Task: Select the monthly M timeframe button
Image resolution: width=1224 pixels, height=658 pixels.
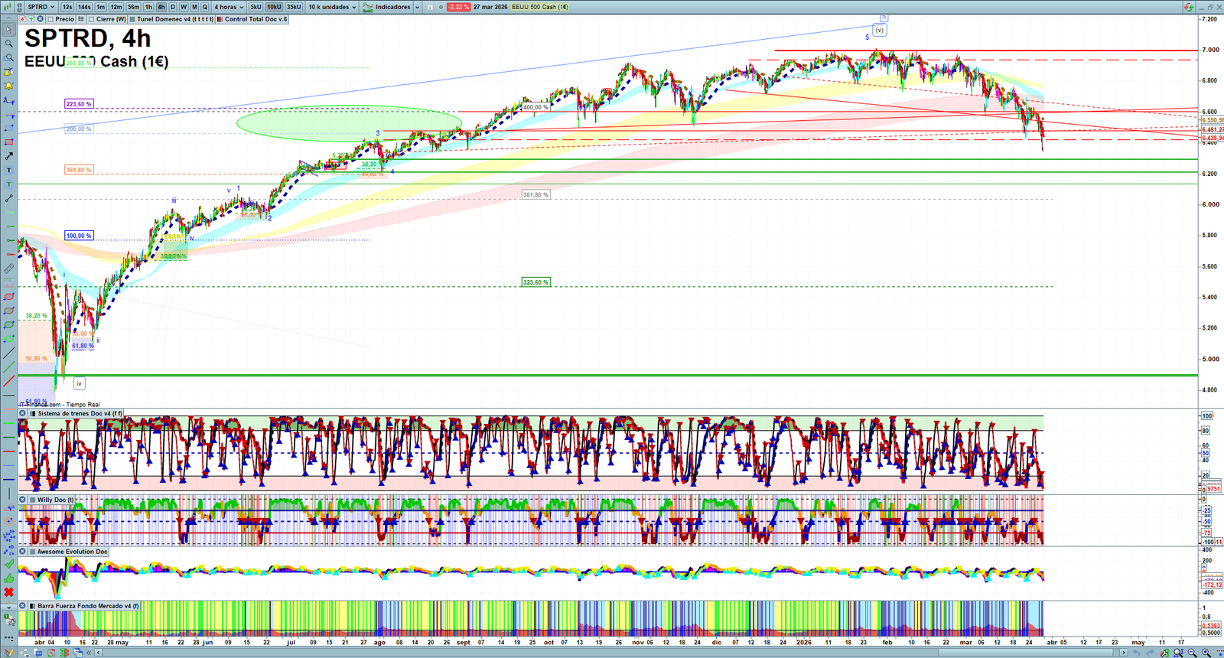Action: pyautogui.click(x=194, y=7)
